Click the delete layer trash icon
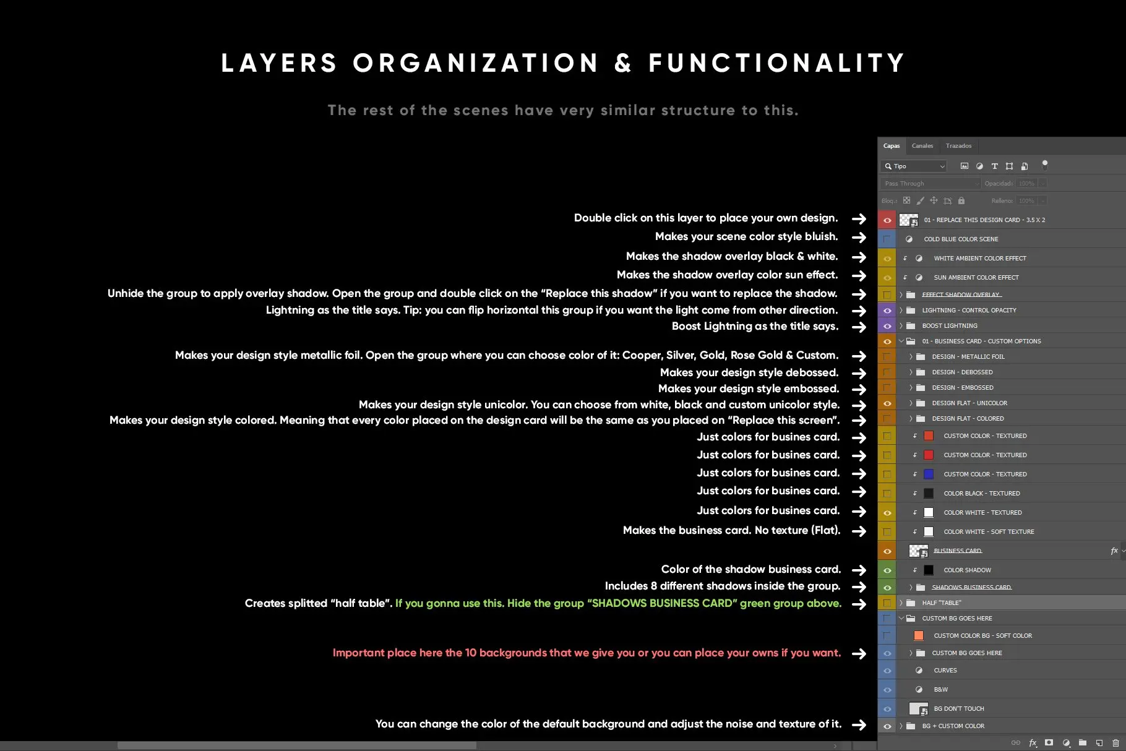This screenshot has width=1126, height=751. coord(1115,743)
